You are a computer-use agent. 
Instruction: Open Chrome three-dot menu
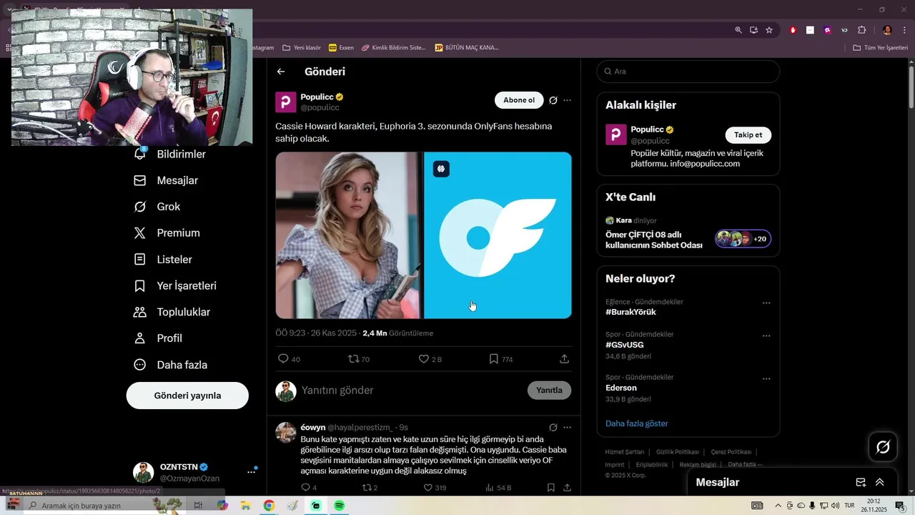(x=905, y=30)
